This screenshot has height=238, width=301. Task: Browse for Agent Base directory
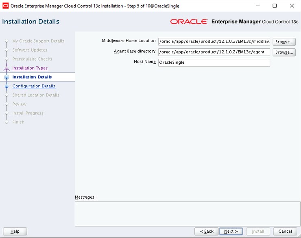tap(284, 52)
